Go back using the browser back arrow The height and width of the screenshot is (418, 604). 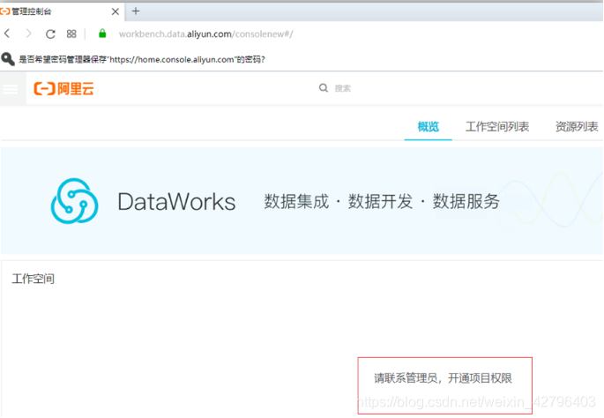7,34
